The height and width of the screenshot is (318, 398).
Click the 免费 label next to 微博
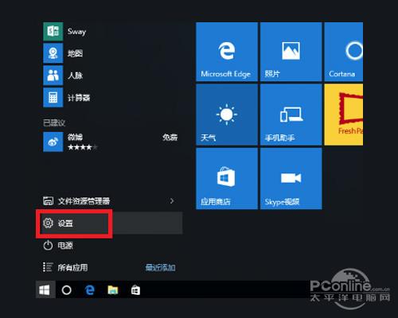(170, 138)
